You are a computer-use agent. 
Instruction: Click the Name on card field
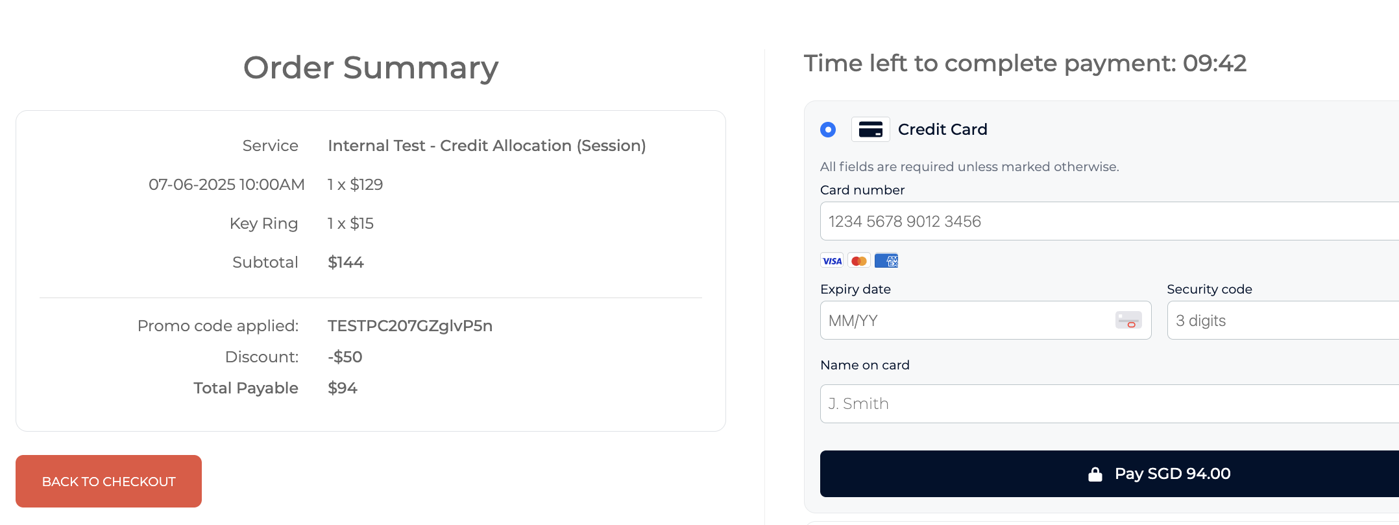pyautogui.click(x=1103, y=404)
